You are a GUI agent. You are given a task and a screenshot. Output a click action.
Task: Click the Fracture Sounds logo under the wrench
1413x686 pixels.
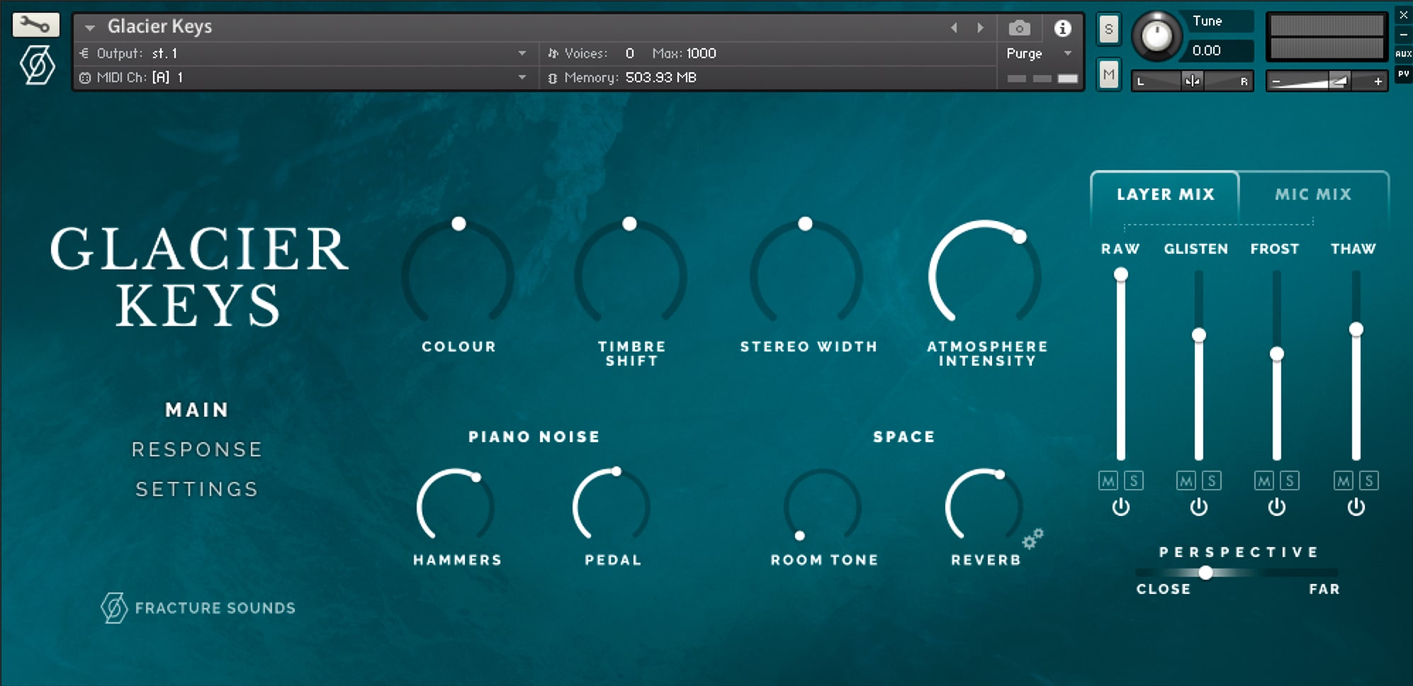click(x=37, y=65)
